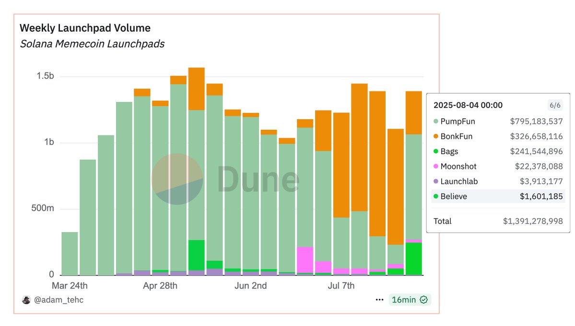The height and width of the screenshot is (326, 575).
Task: Click the Jul 7th axis label
Action: click(341, 286)
